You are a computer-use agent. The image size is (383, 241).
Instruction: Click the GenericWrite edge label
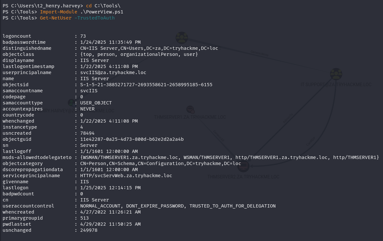[259, 53]
